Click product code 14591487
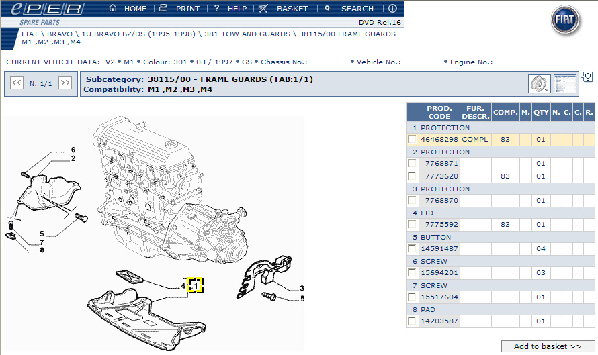598x355 pixels. coord(439,249)
